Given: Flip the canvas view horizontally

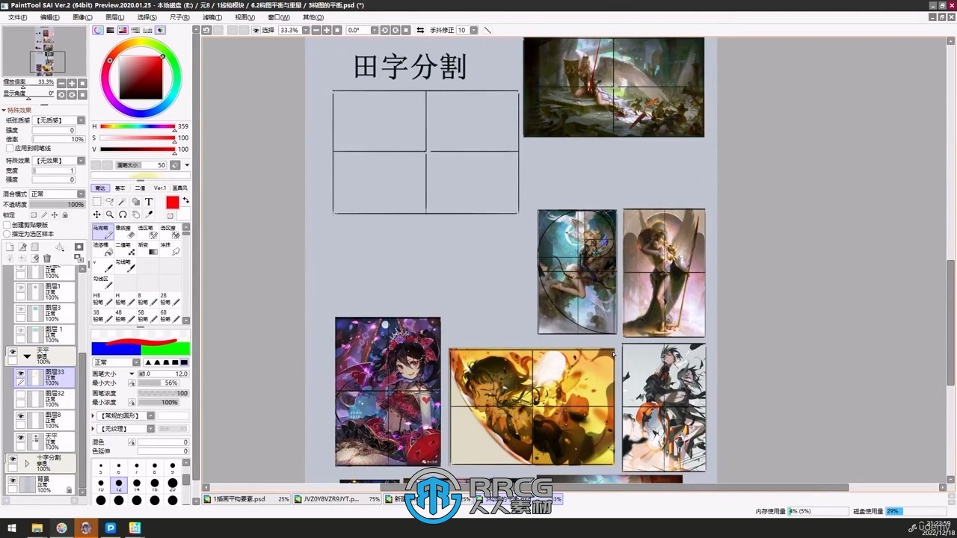Looking at the screenshot, I should 420,31.
